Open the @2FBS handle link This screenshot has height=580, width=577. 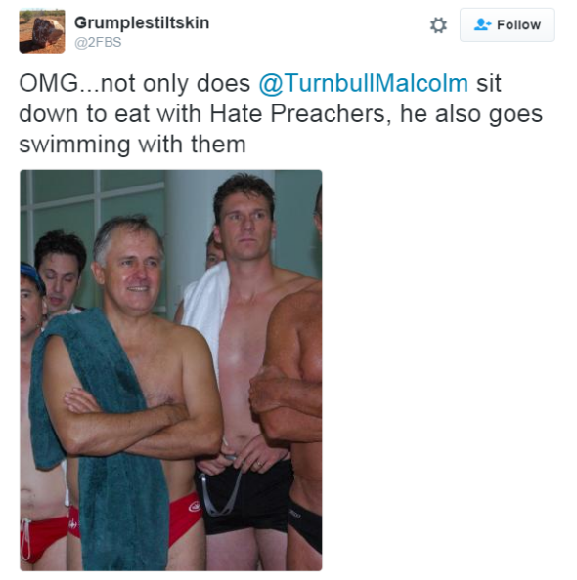(98, 42)
